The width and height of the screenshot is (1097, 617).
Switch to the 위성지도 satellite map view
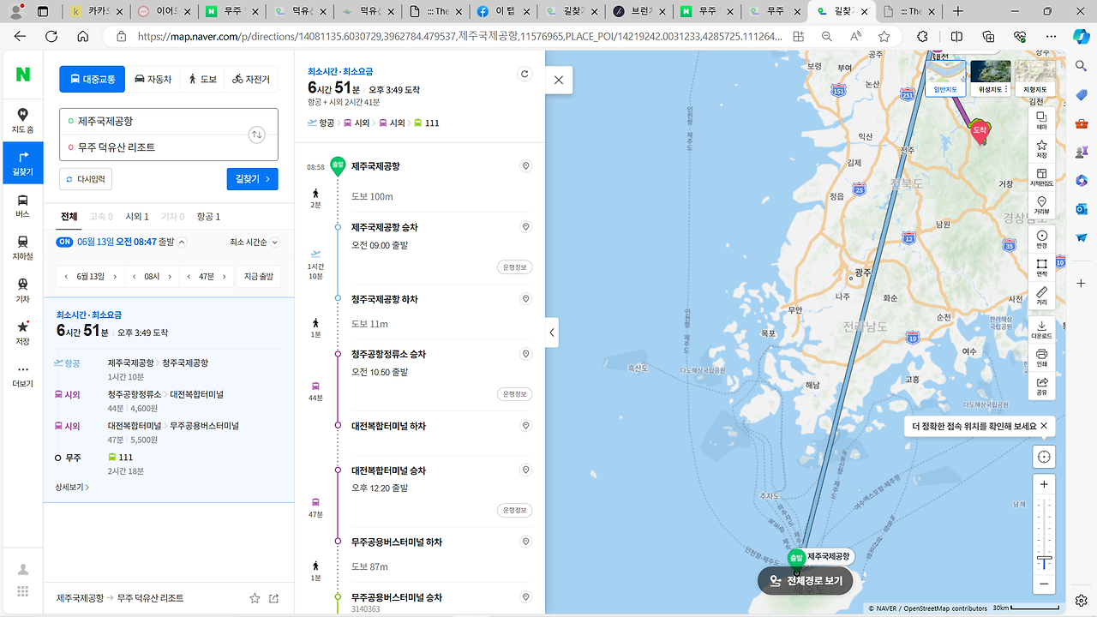pos(990,78)
